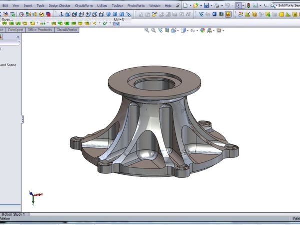
Task: Select the Front view cube icon
Action: click(x=68, y=14)
